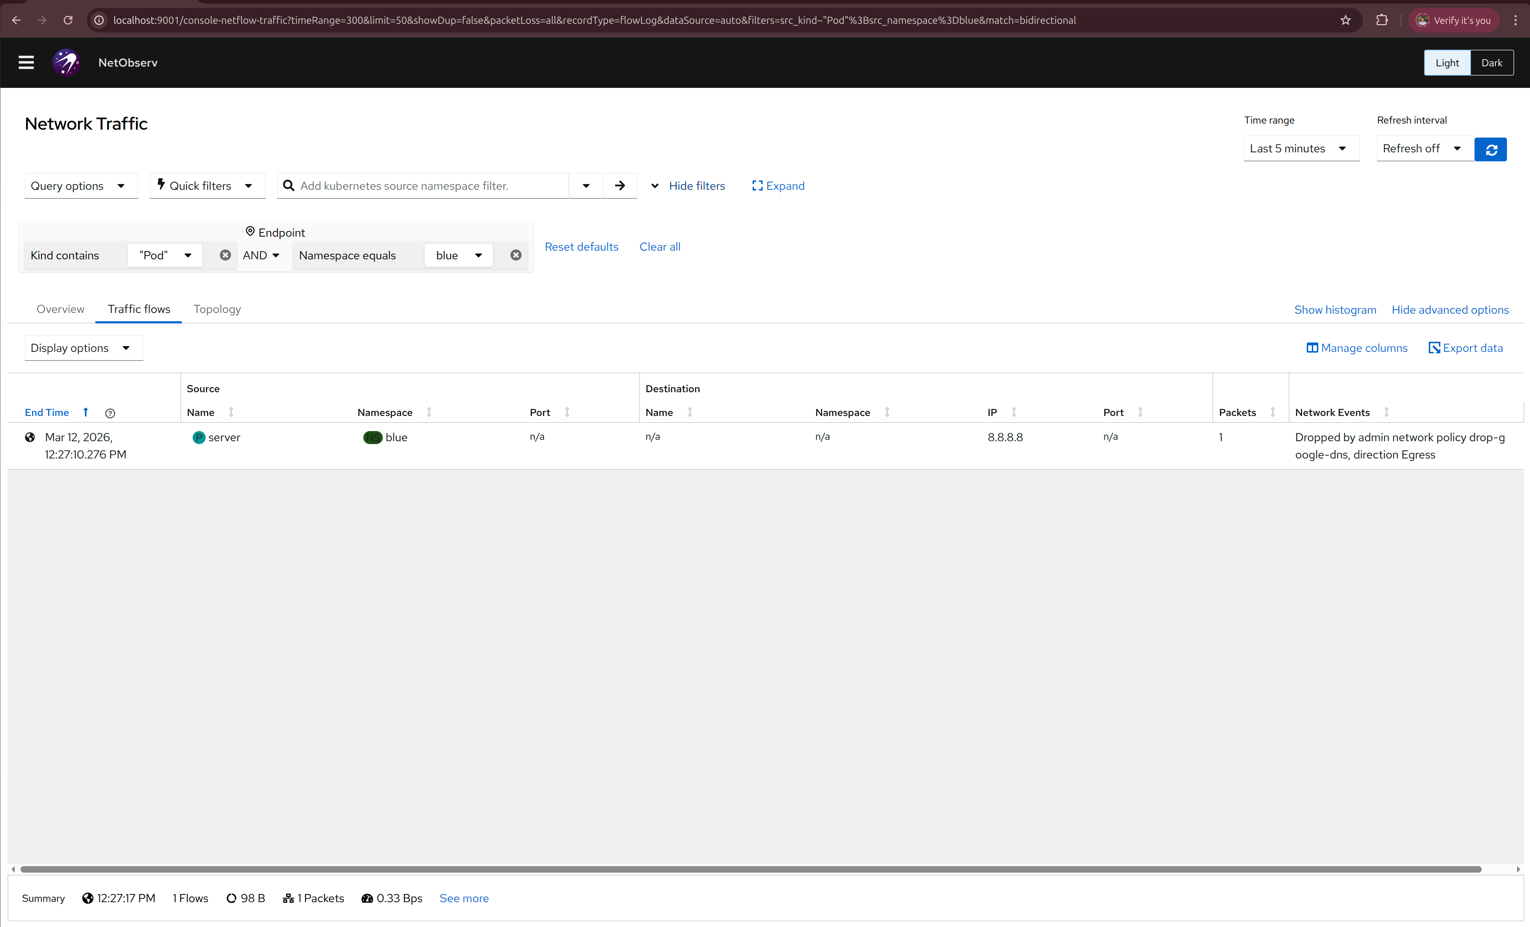Switch to the Topology tab
This screenshot has height=927, width=1530.
coord(217,309)
